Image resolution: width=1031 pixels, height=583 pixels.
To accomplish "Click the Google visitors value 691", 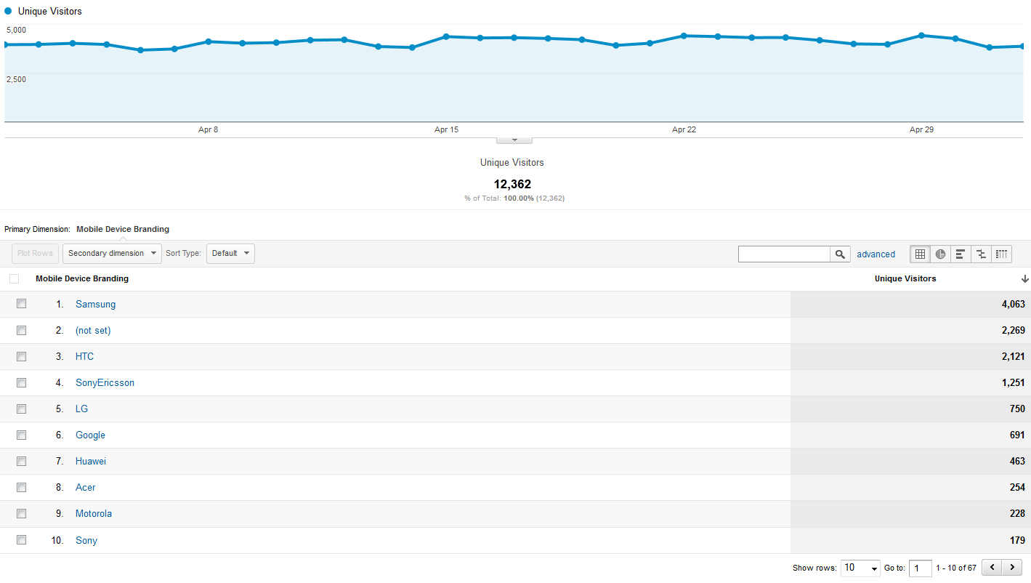I will pyautogui.click(x=1017, y=435).
